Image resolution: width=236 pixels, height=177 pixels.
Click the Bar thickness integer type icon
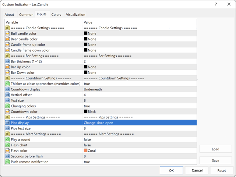(7, 61)
